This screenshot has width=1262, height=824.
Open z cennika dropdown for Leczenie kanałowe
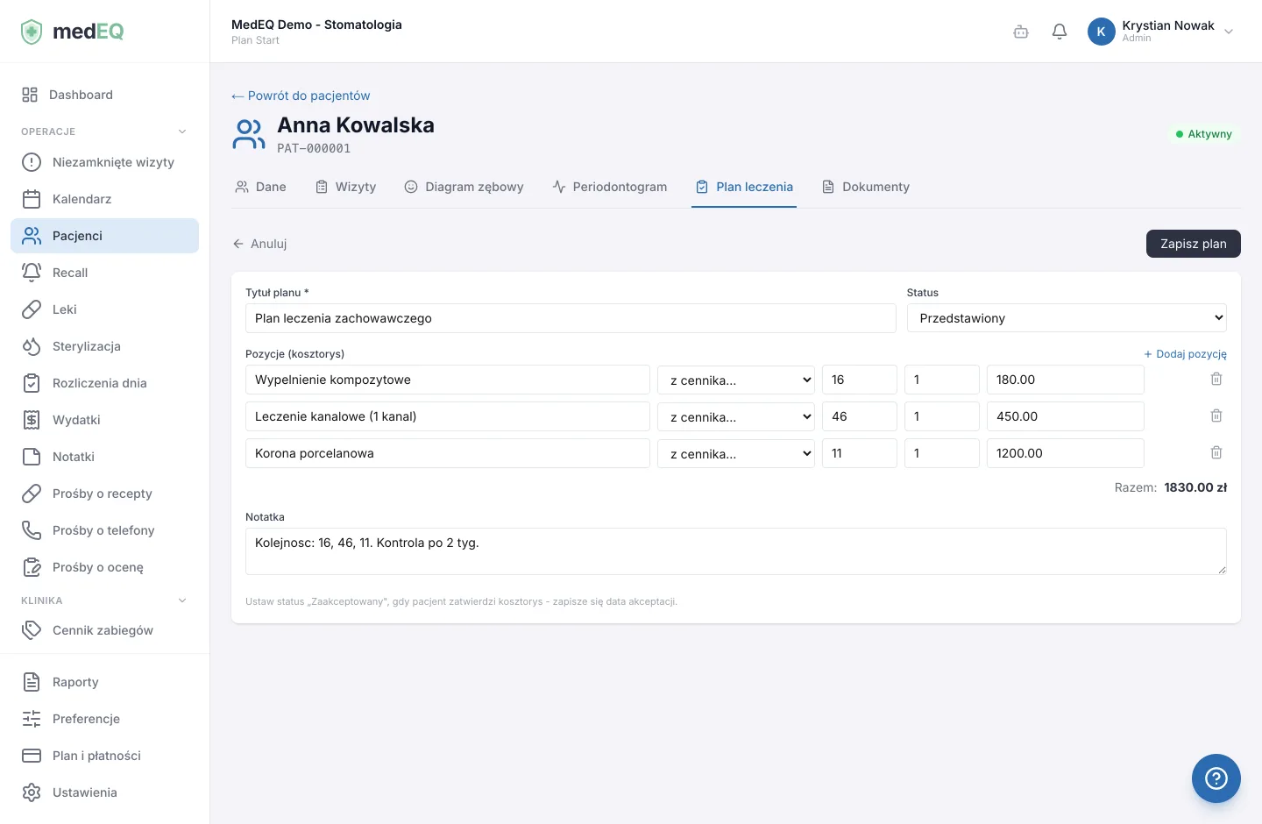tap(736, 416)
